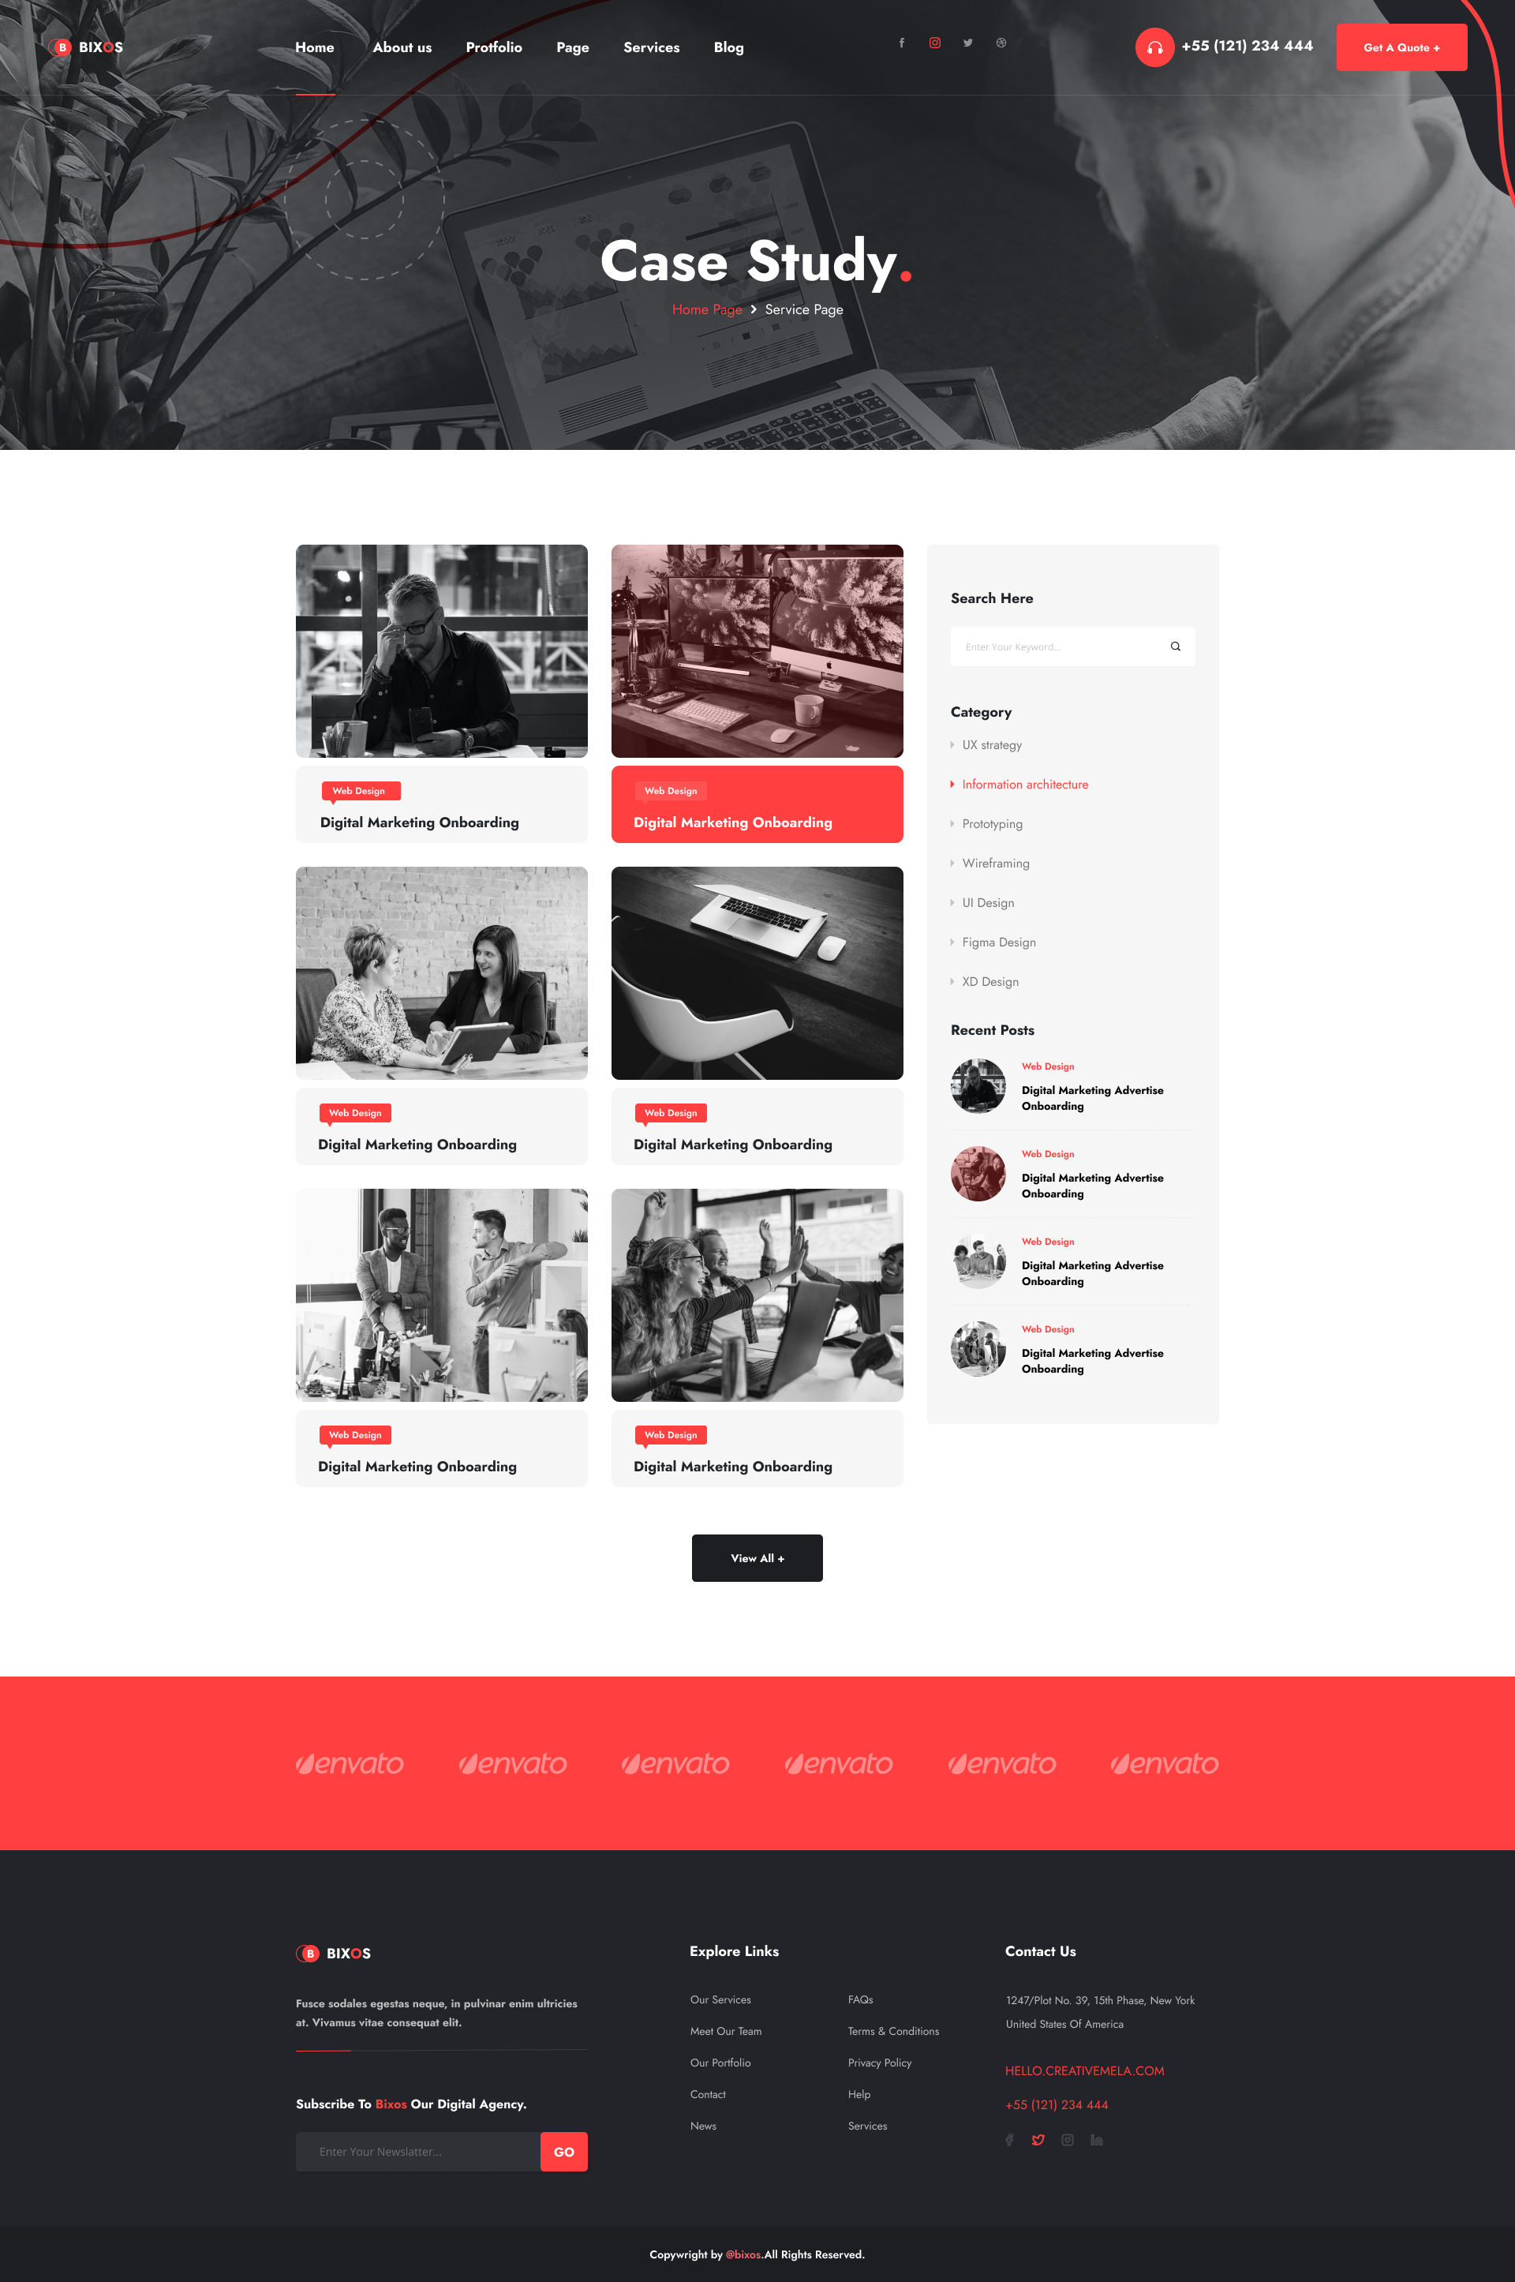
Task: Navigate to the About us menu item
Action: click(401, 46)
